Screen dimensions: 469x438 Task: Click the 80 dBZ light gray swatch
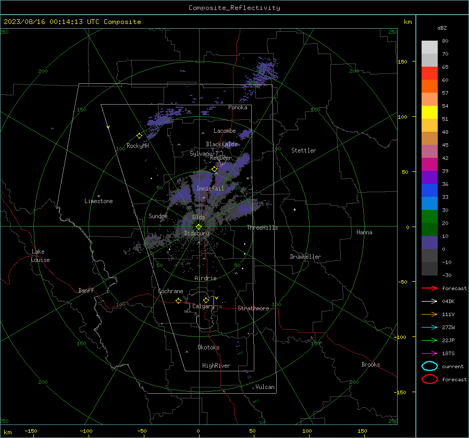tap(429, 47)
